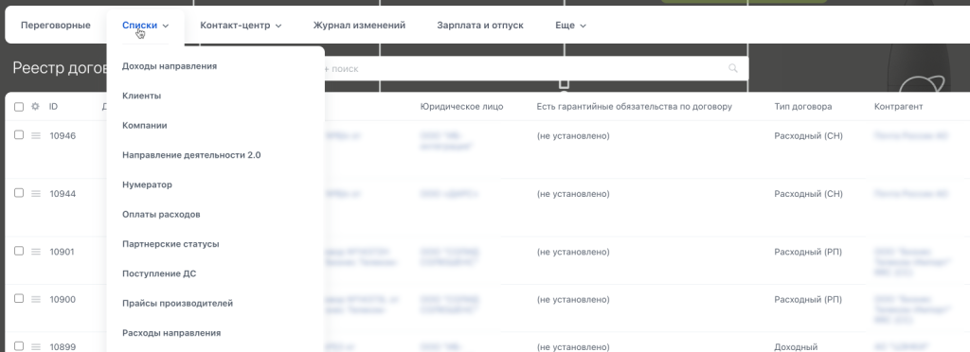
Task: Click ID value 10901
Action: click(62, 252)
